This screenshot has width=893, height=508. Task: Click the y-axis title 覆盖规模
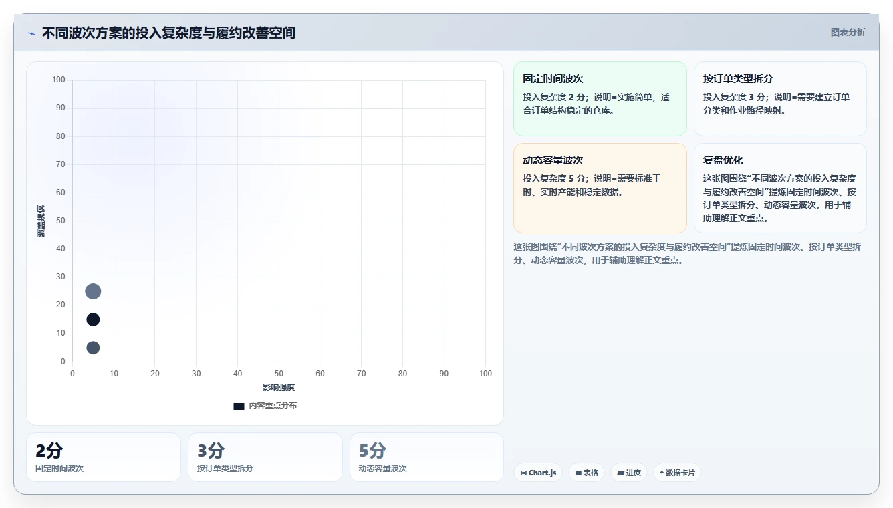41,221
